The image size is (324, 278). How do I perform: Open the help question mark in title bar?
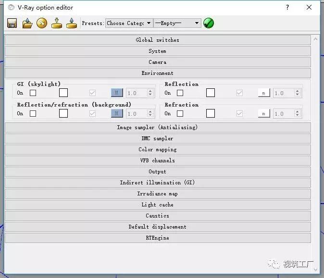pyautogui.click(x=287, y=7)
